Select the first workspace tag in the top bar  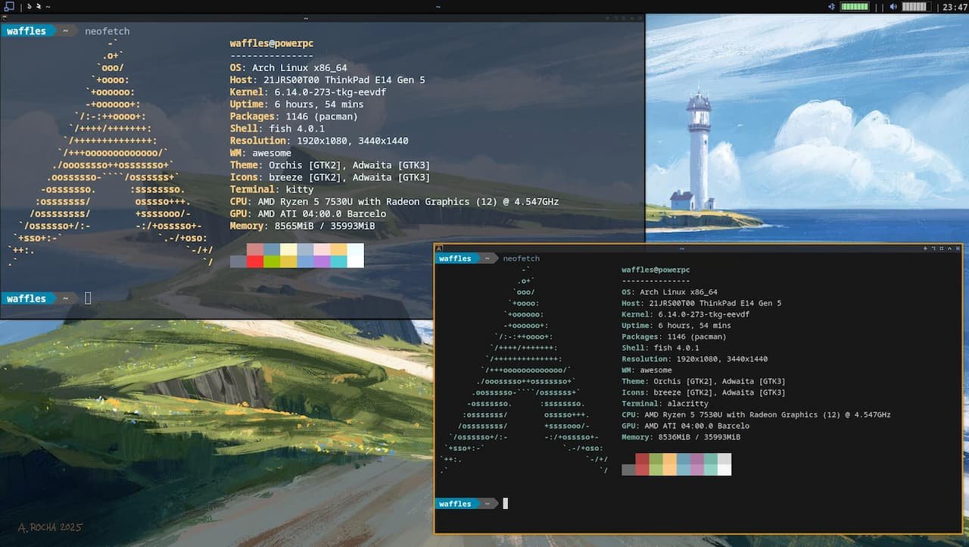pyautogui.click(x=30, y=7)
